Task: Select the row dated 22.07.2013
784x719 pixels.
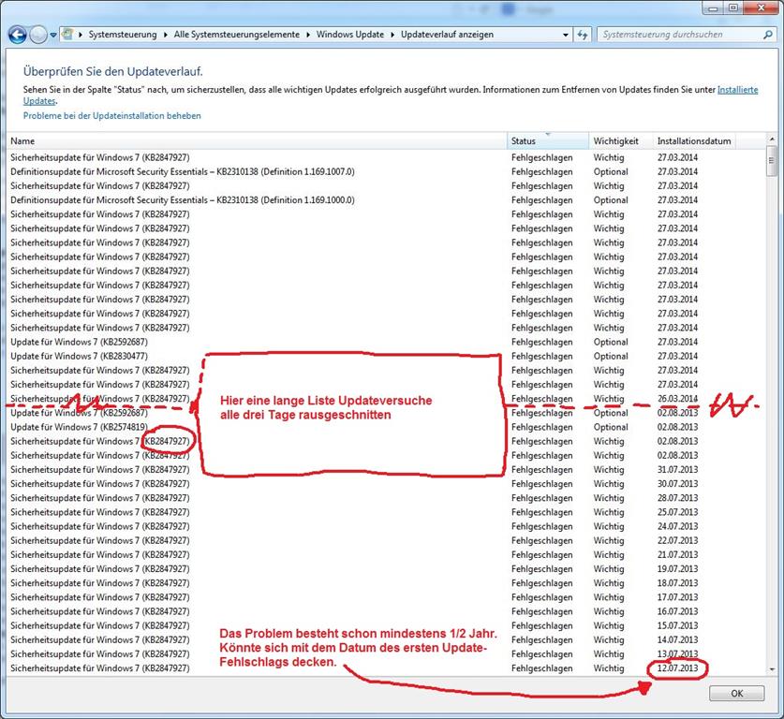Action: tap(385, 540)
